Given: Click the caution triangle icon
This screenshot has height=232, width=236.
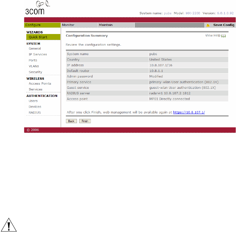Looking at the screenshot, I should 9,225.
